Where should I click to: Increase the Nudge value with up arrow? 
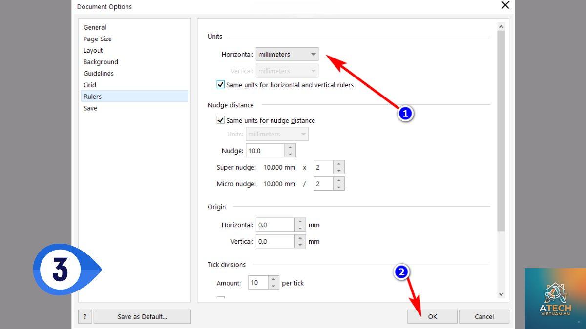290,147
